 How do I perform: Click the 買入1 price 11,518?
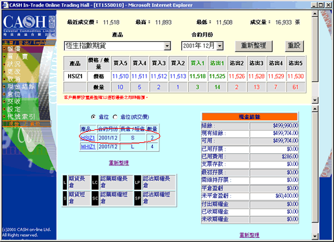pyautogui.click(x=198, y=77)
